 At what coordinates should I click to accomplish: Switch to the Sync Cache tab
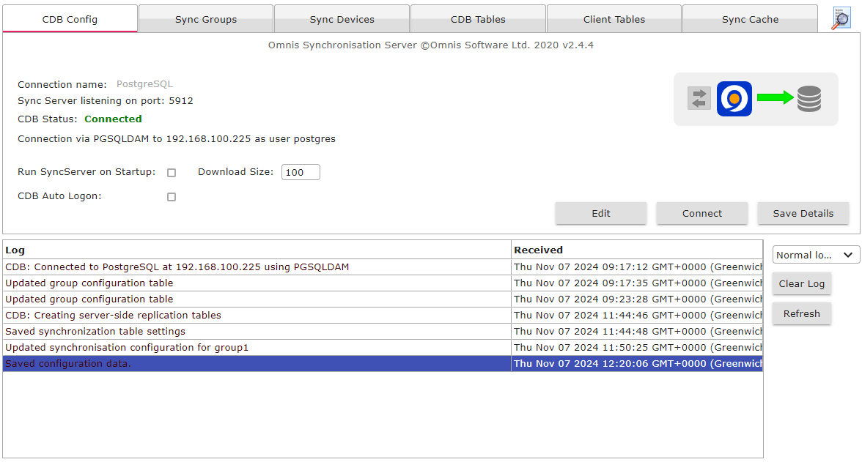tap(751, 19)
